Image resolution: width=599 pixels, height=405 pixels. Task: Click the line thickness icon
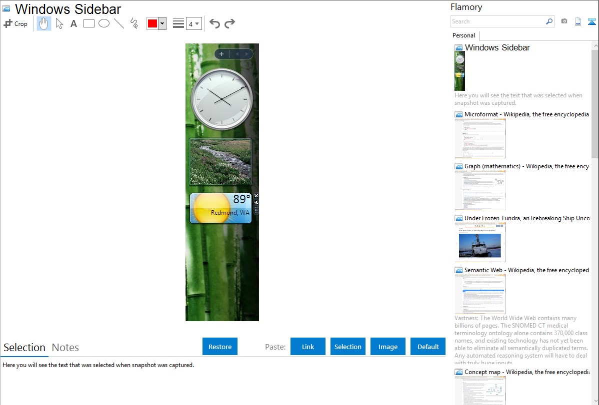178,23
